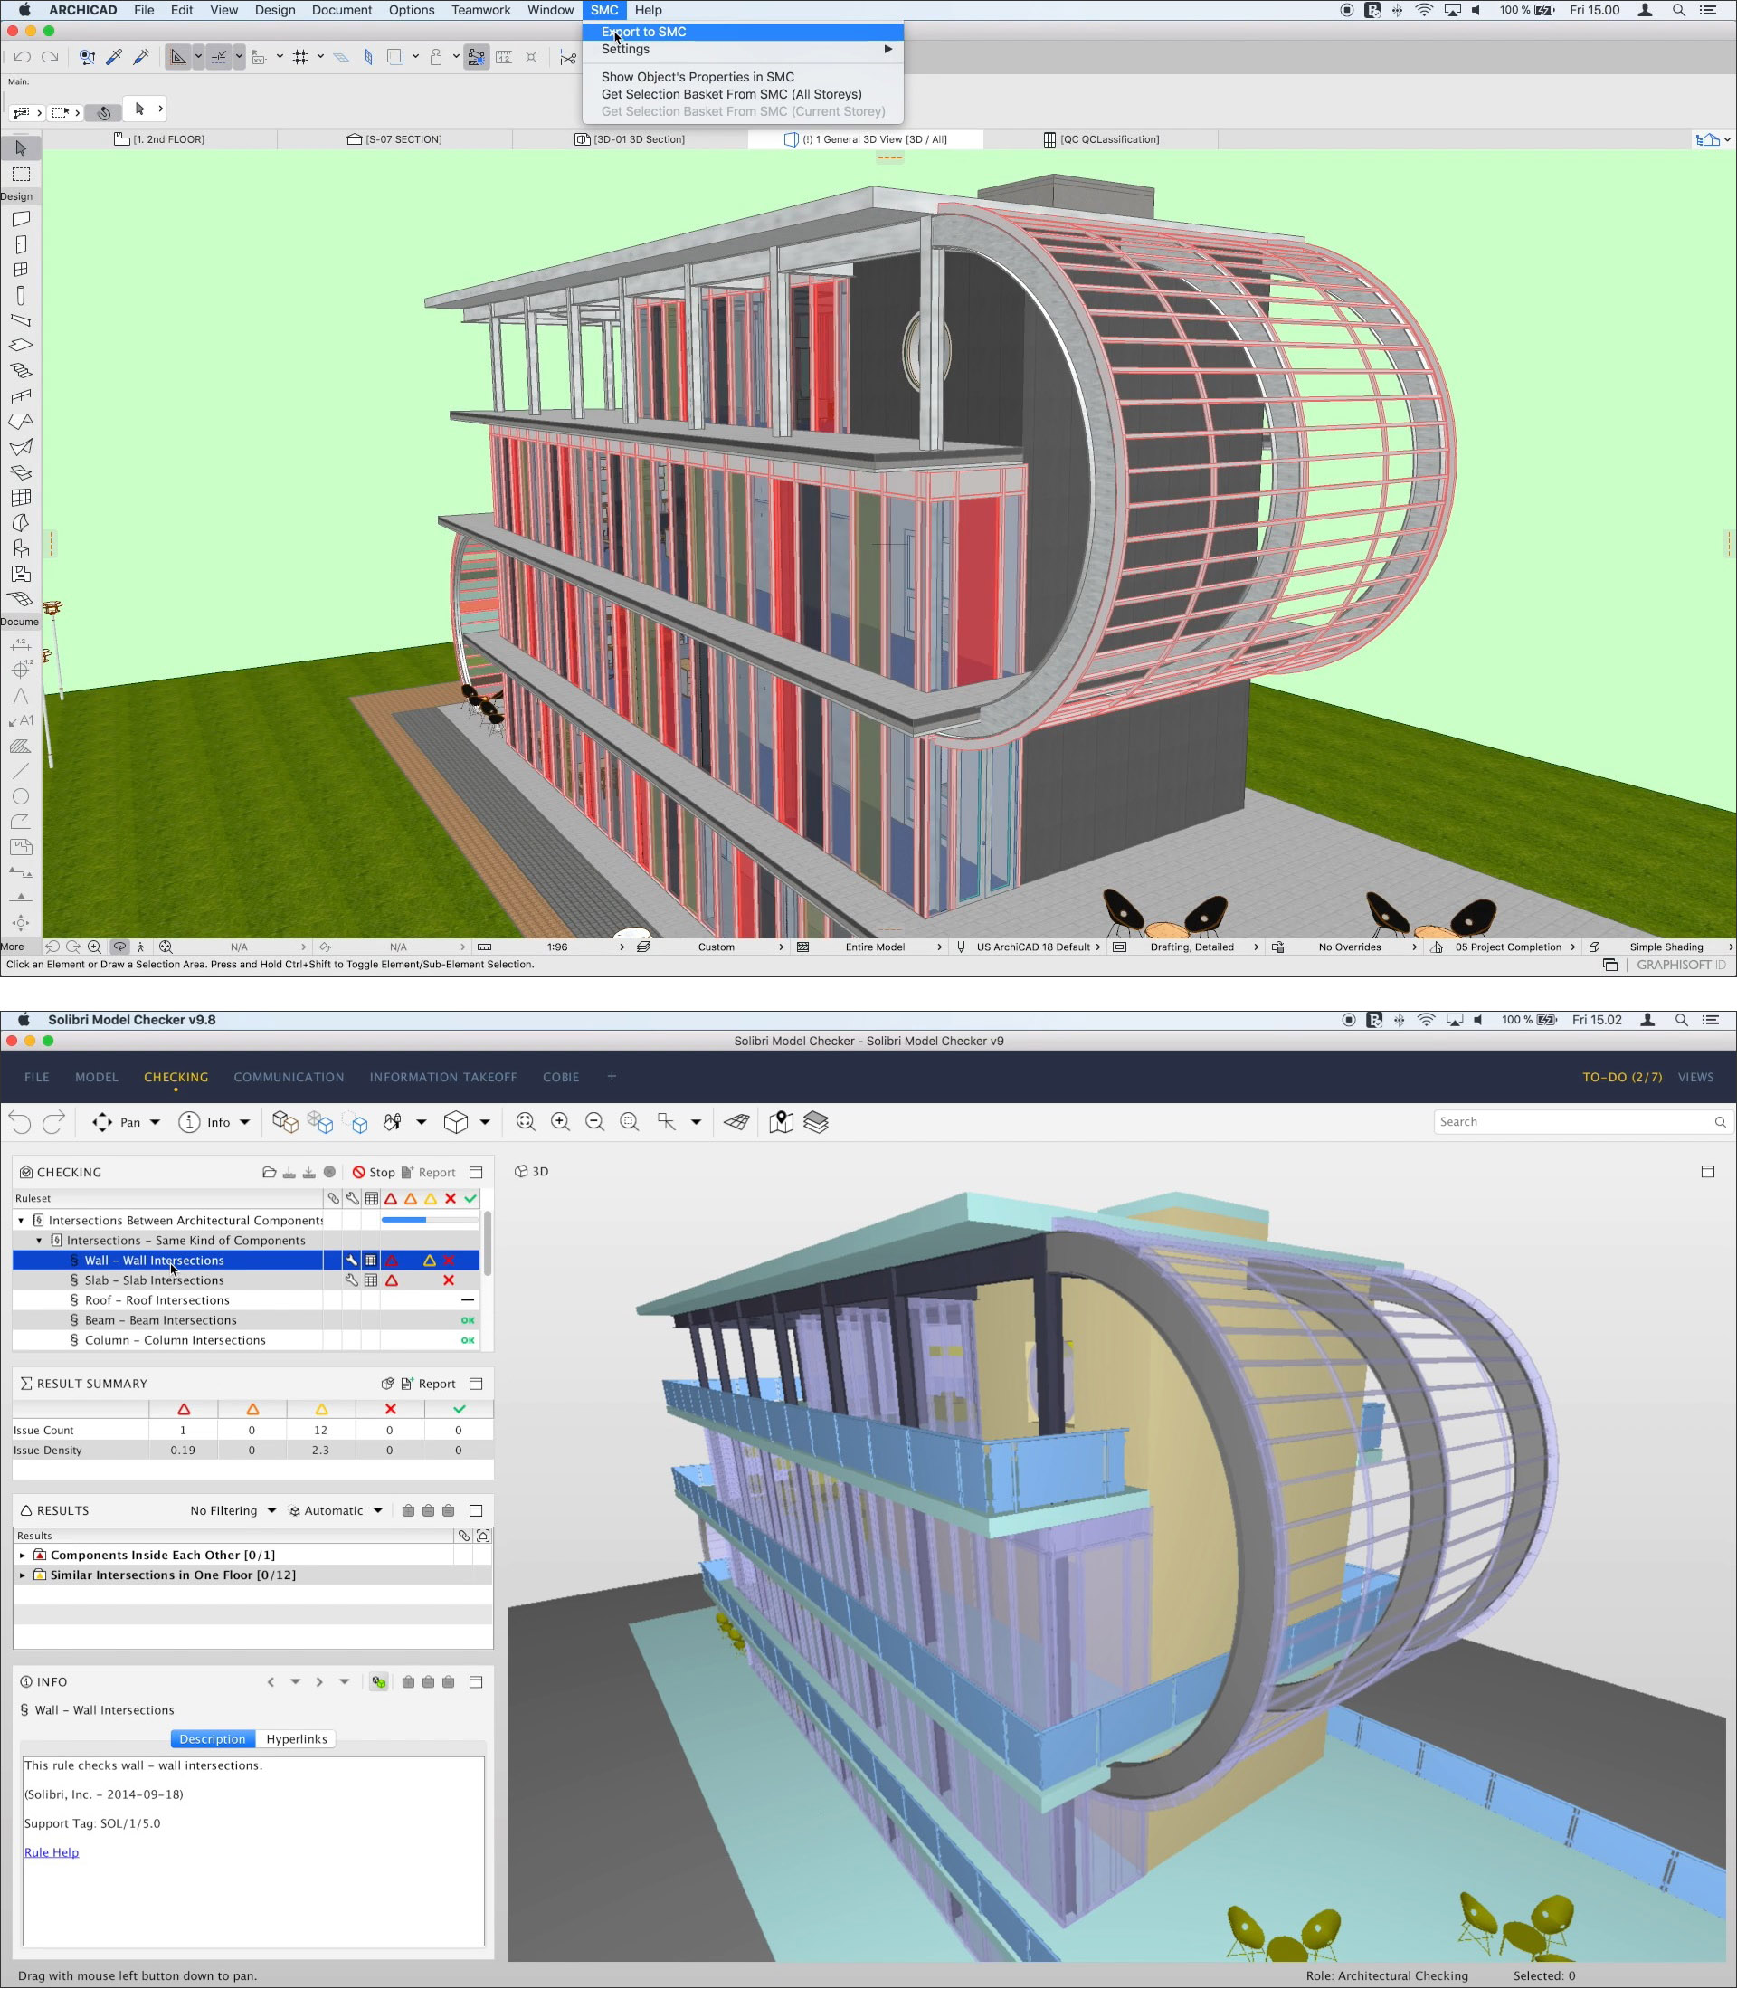Open Settings submenu in SMC menu
This screenshot has height=1989, width=1737.
click(743, 50)
